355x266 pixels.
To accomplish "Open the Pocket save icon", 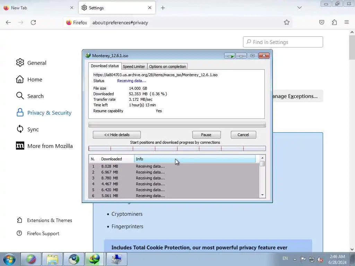I will 322,22.
